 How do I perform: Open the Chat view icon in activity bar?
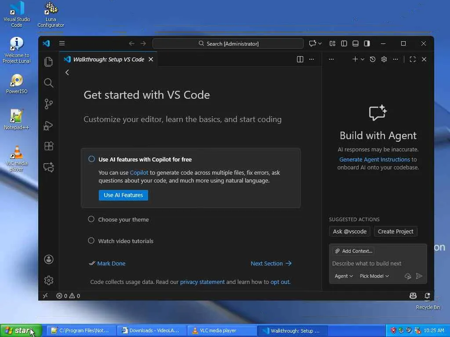tap(48, 167)
